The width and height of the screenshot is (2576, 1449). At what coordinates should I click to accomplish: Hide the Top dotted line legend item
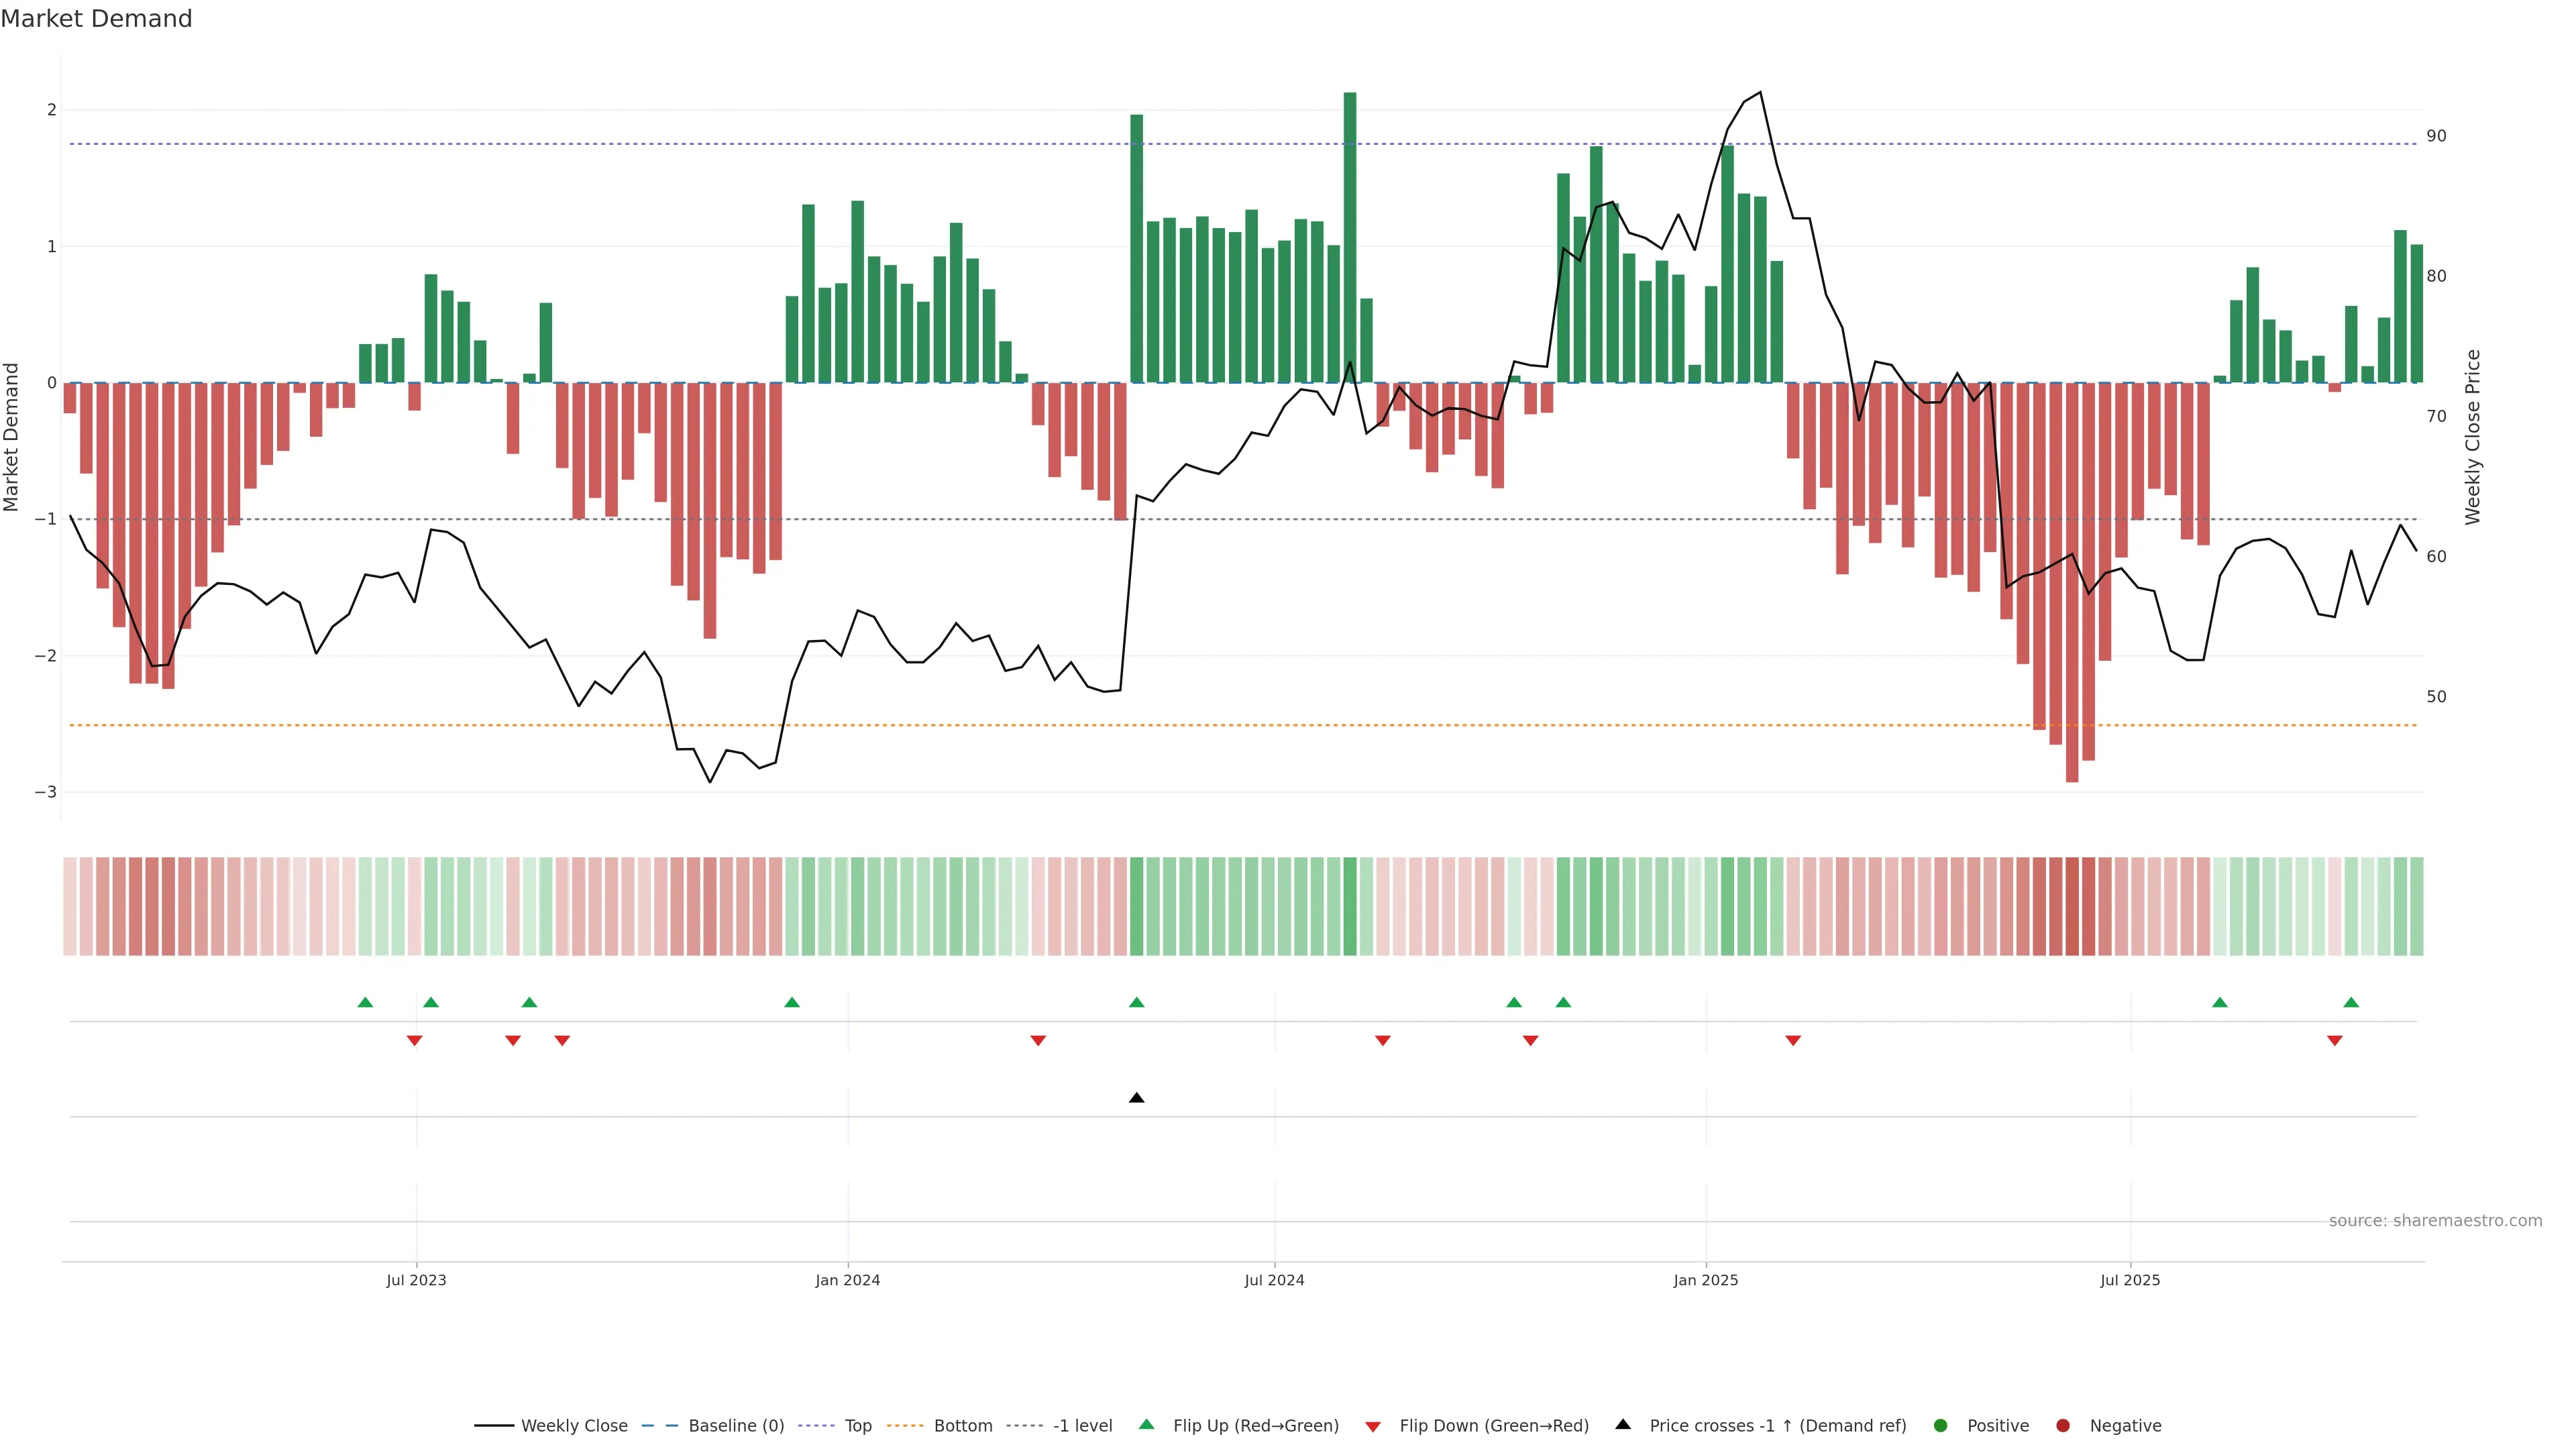pos(857,1425)
